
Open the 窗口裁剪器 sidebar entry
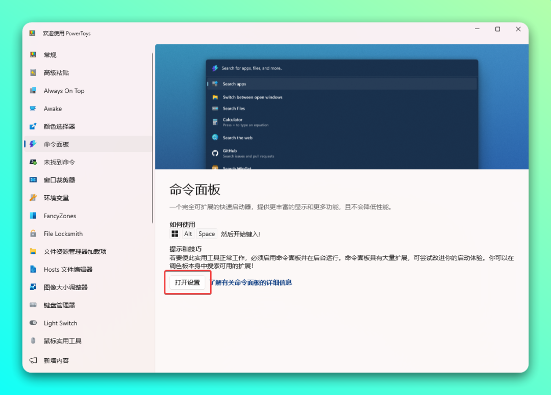(59, 180)
